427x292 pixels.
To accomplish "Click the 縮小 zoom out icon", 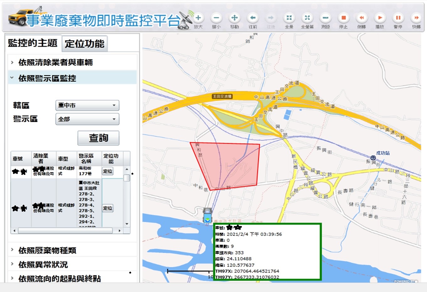I will click(216, 18).
